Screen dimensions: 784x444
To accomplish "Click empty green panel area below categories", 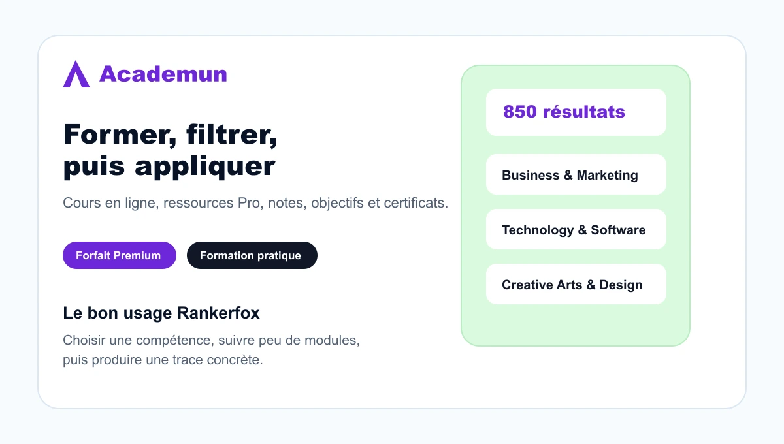I will [x=576, y=325].
